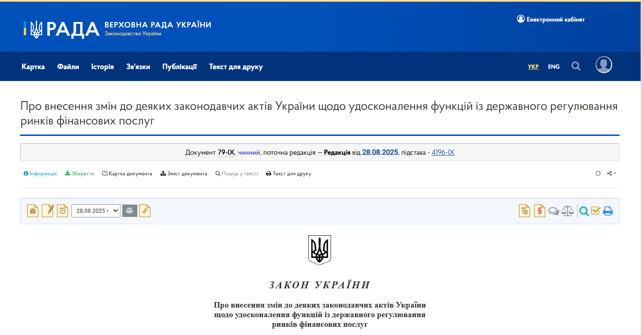Select the paragraph section icon with red §
This screenshot has width=642, height=335.
(540, 211)
